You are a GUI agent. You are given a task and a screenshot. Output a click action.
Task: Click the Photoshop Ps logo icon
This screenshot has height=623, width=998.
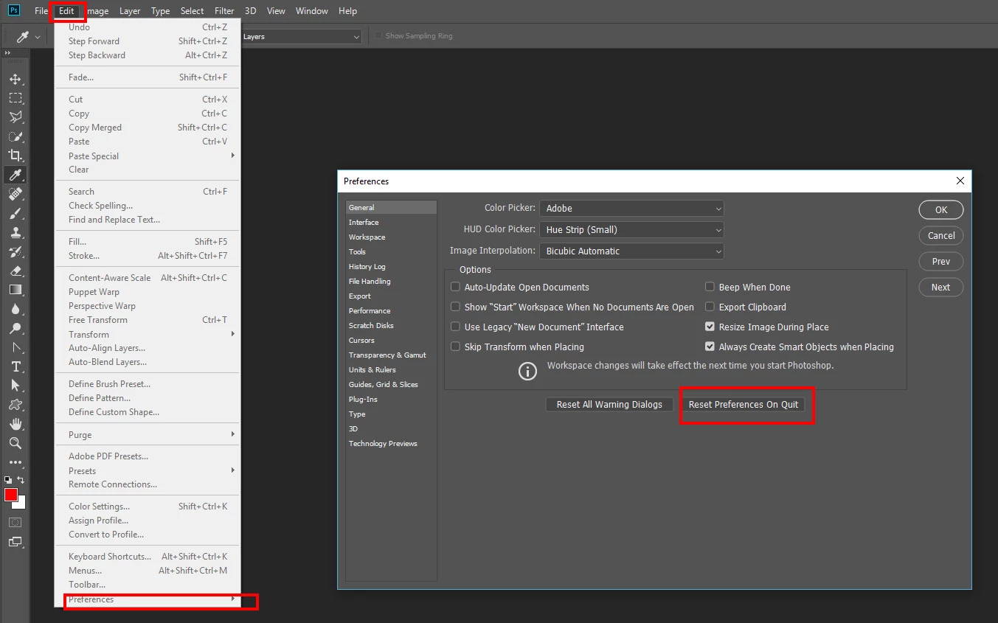point(14,10)
